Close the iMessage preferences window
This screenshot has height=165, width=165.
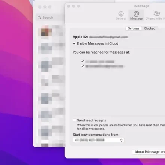click(69, 6)
